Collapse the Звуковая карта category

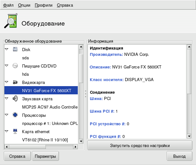[7, 98]
